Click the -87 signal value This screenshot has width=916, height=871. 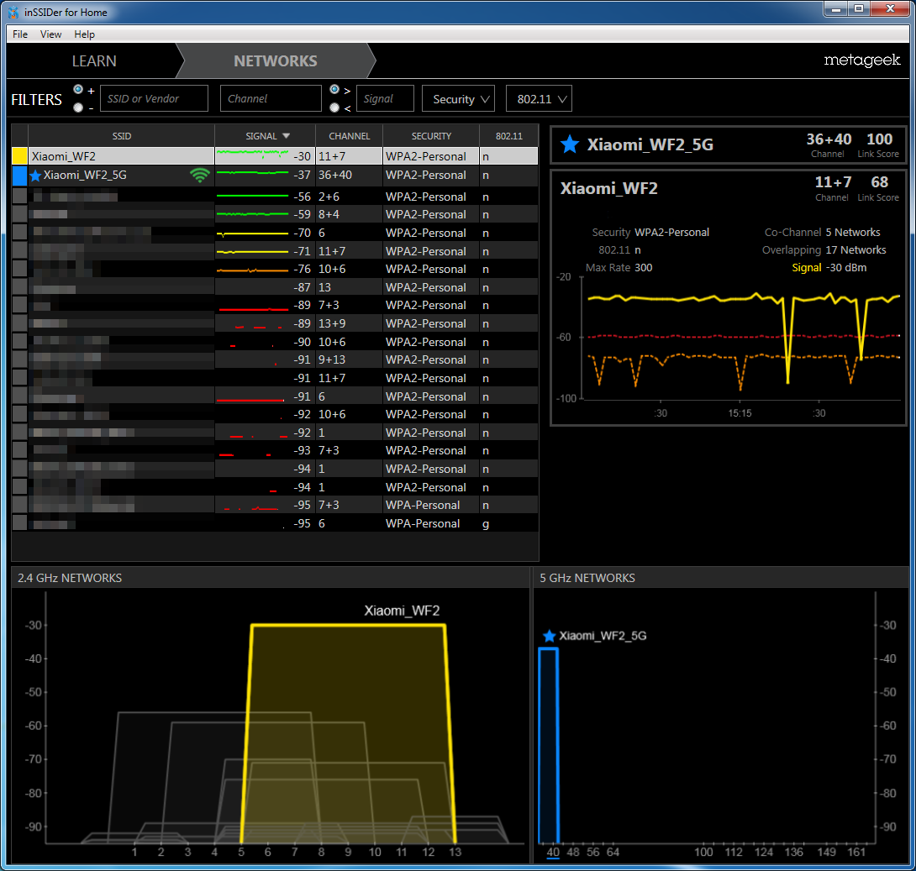pos(302,287)
